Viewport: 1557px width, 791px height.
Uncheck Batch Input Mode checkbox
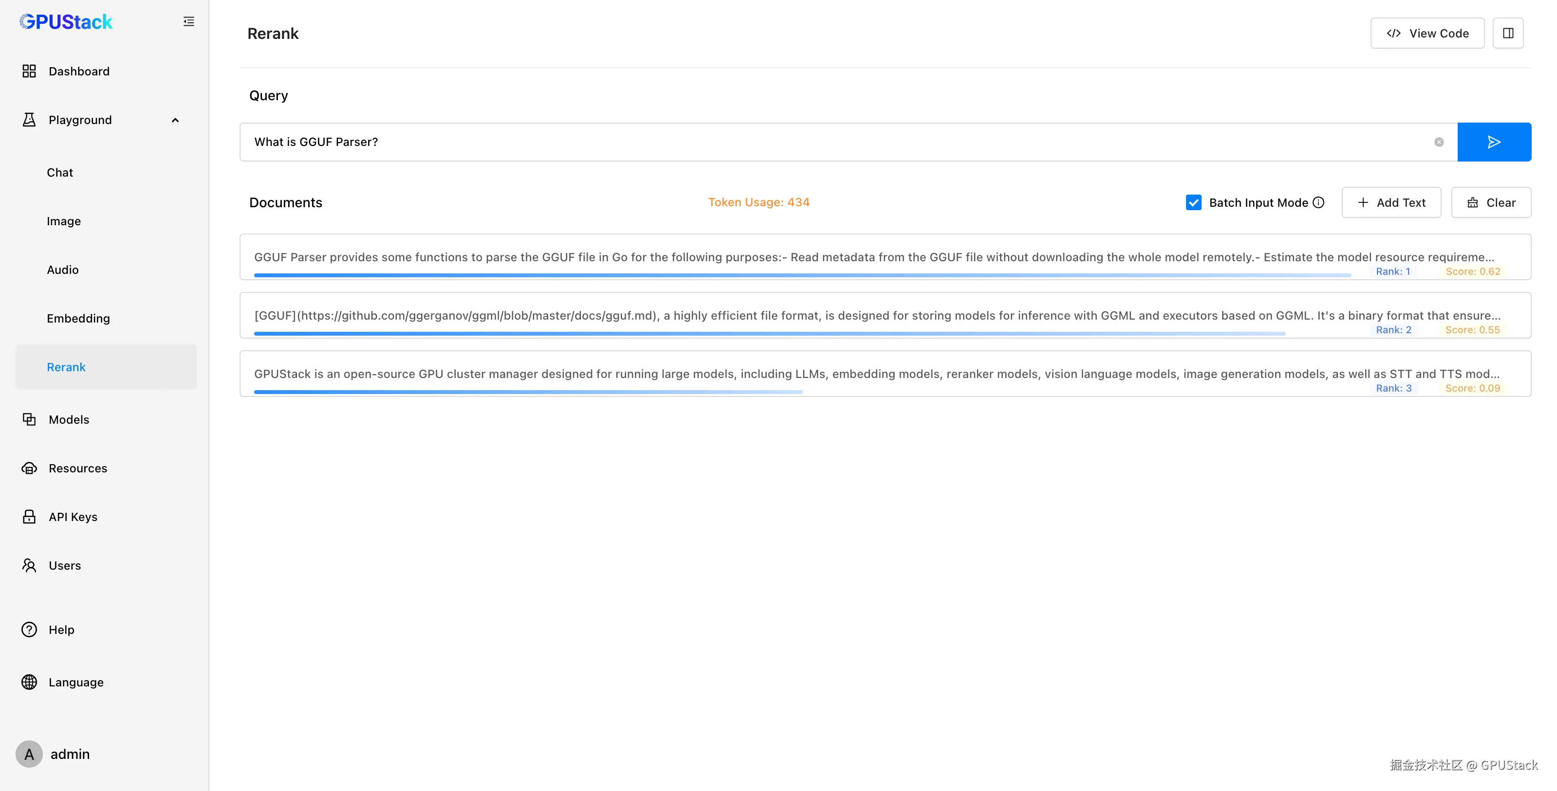point(1194,202)
